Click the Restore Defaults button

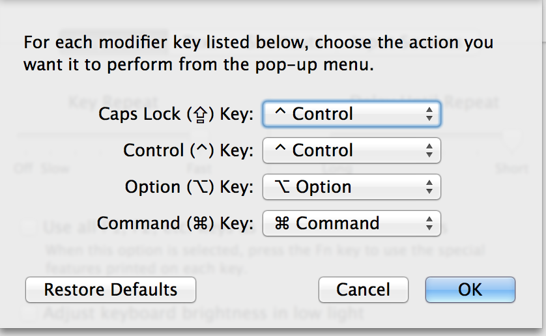pyautogui.click(x=111, y=289)
